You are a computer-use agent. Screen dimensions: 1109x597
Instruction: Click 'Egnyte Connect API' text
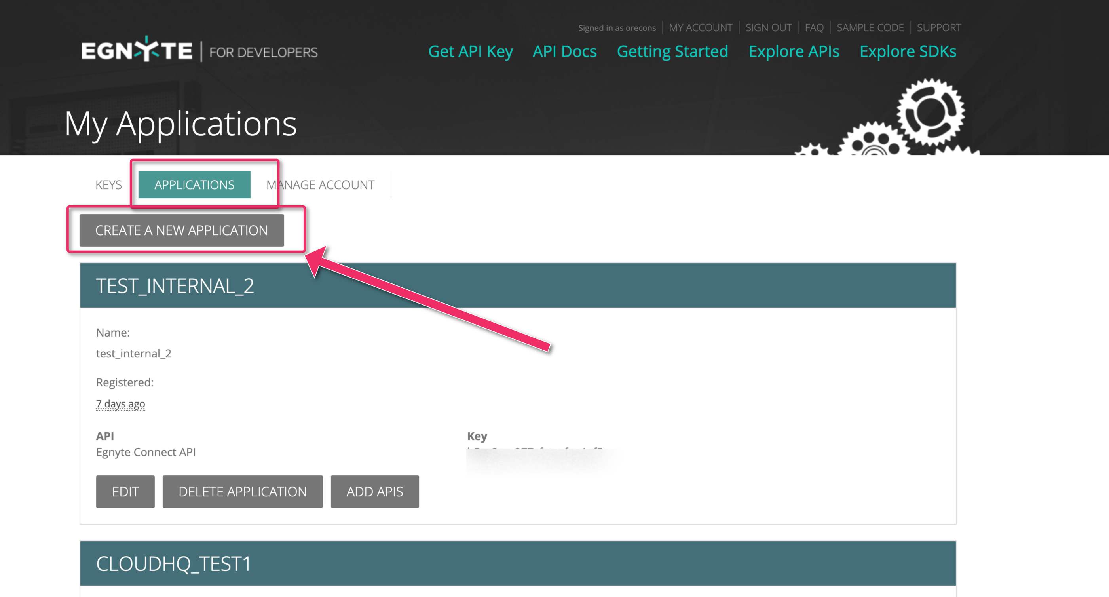pyautogui.click(x=146, y=452)
